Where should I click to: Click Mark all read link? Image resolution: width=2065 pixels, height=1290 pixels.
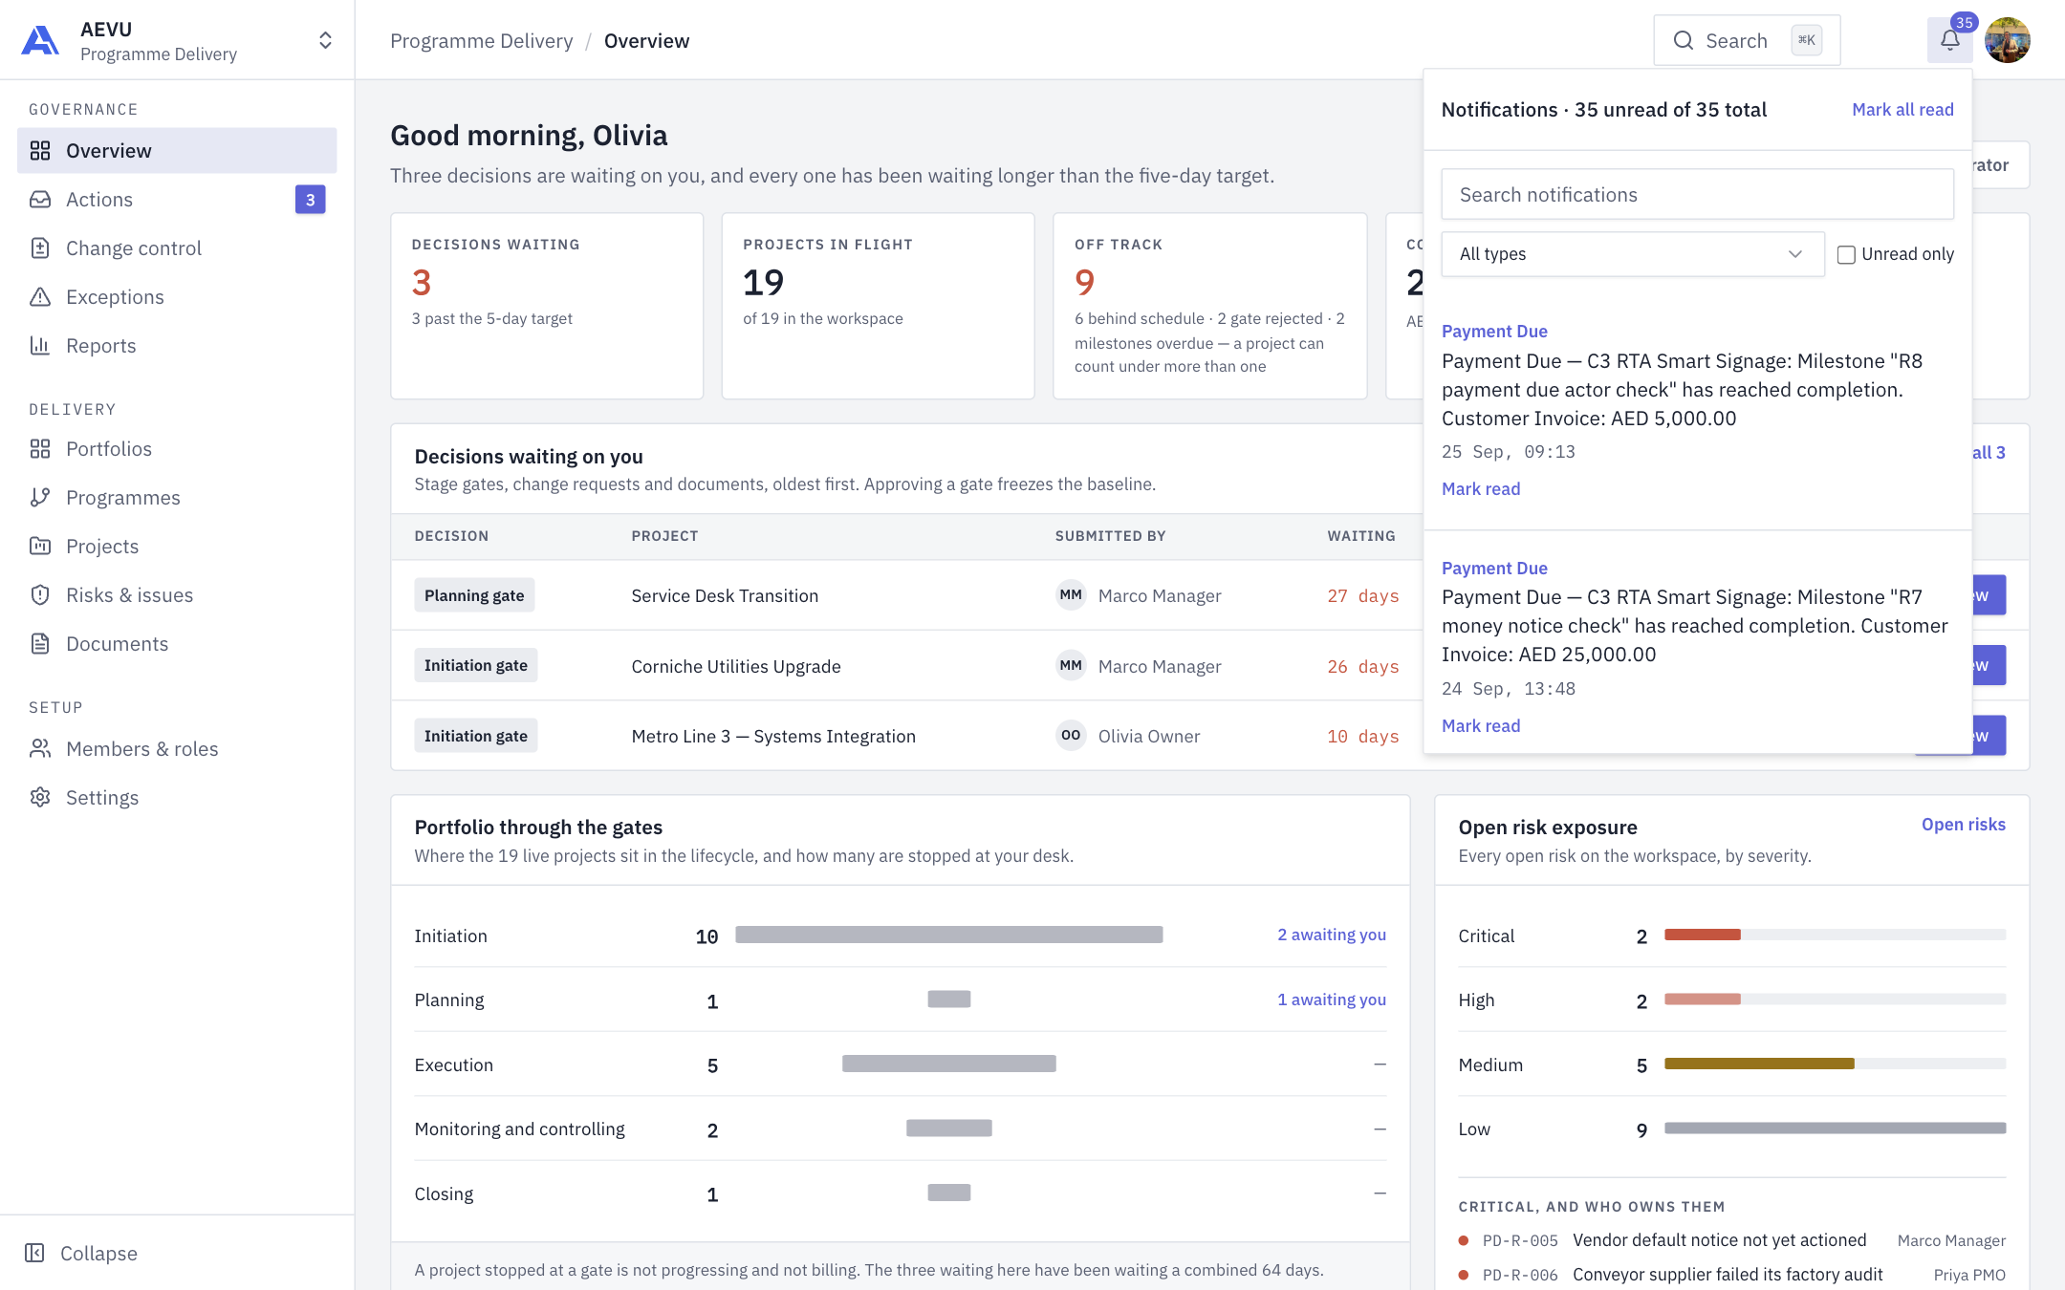(1902, 110)
